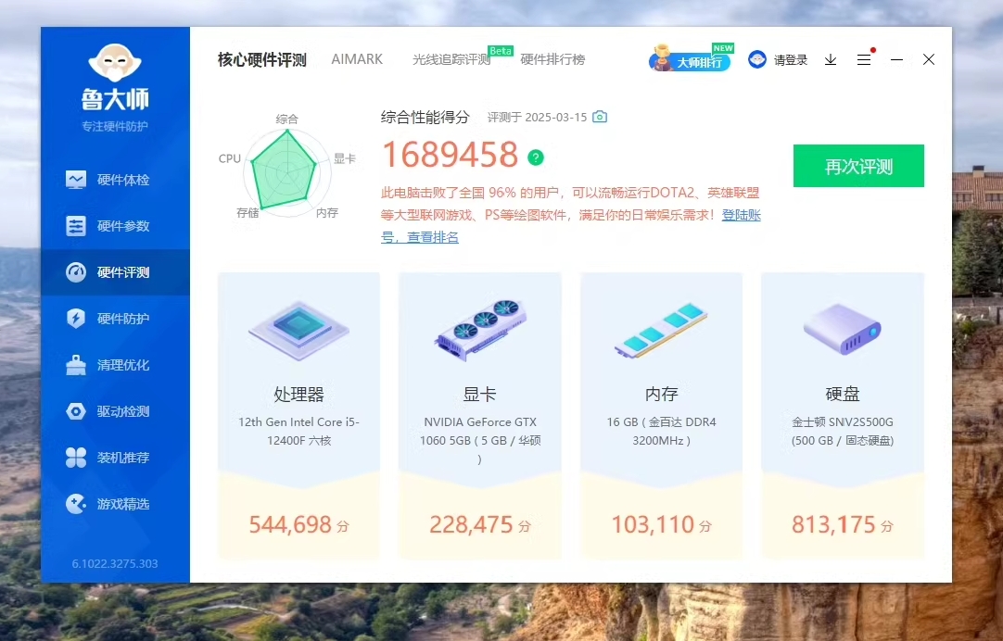The width and height of the screenshot is (1003, 641).
Task: Switch to the 光线追踪评测 tab
Action: 451,59
